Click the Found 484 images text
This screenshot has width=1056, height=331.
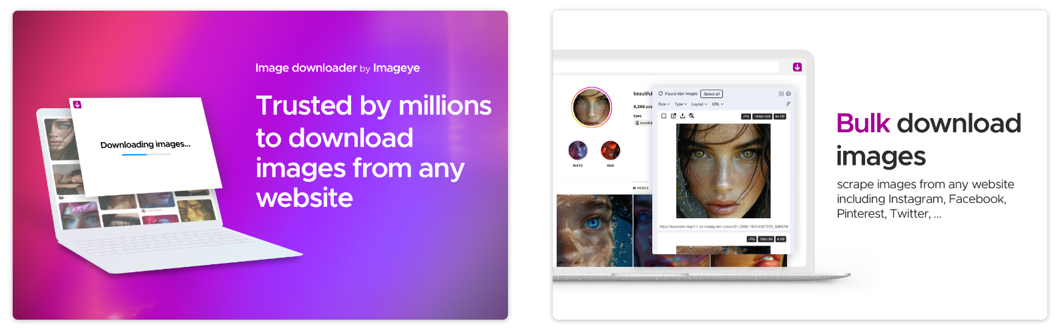click(681, 93)
